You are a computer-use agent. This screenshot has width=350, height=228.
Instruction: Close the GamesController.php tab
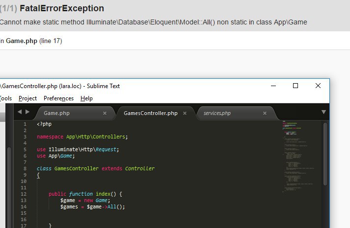(185, 113)
